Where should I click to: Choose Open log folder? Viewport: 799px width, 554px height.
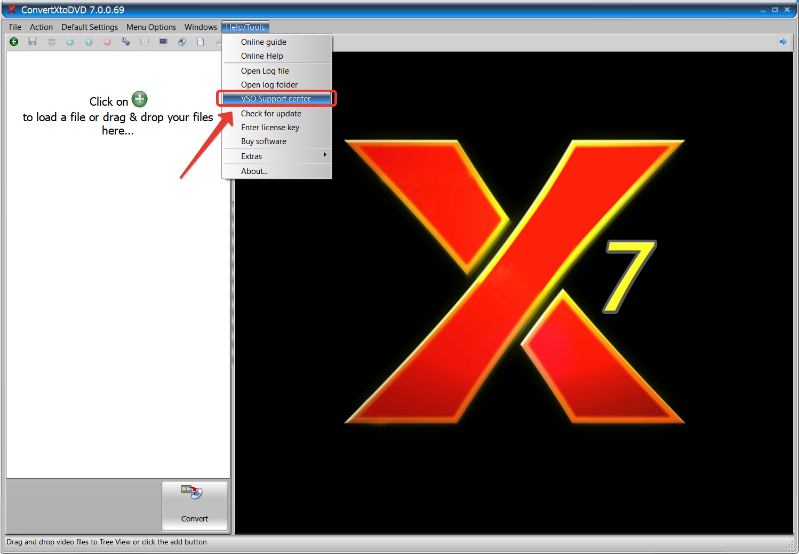(x=277, y=85)
